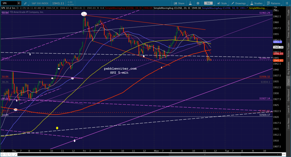
Task: Click the zoom out magnifier icon
Action: click(11, 154)
